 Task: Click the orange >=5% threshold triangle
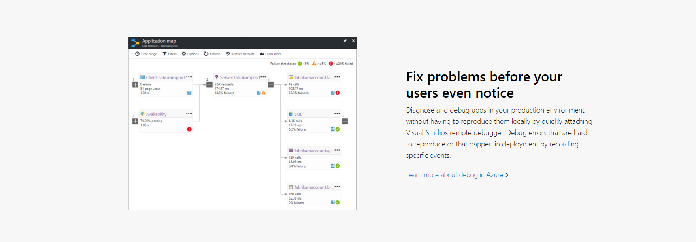point(314,64)
